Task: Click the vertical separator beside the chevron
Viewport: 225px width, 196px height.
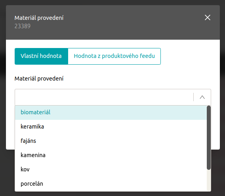Action: [193, 97]
